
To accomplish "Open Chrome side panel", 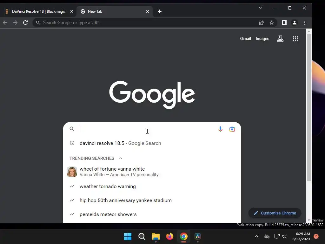I will tap(284, 23).
